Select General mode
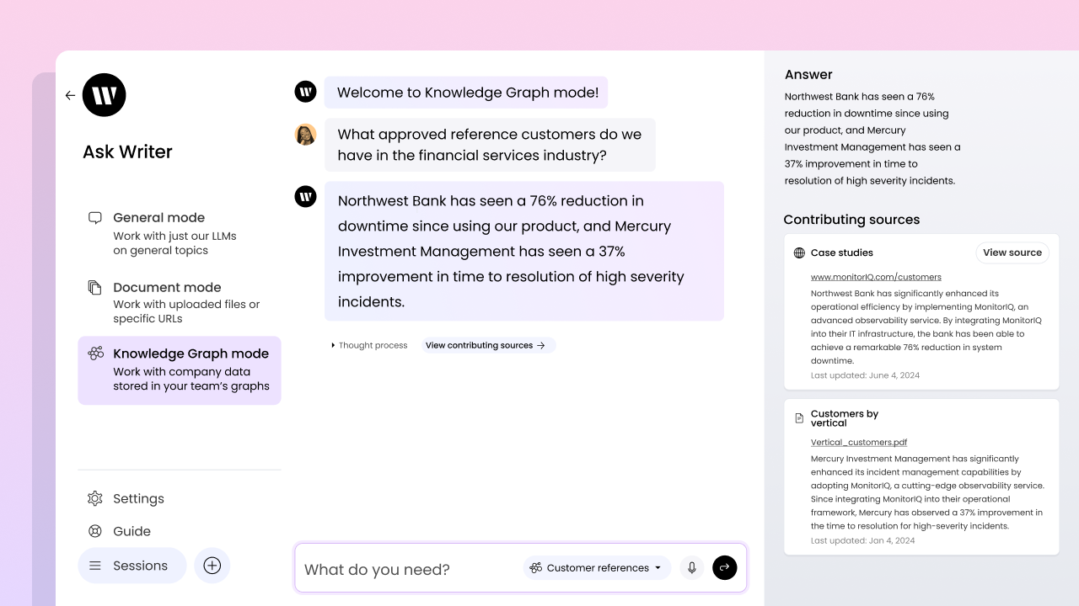The width and height of the screenshot is (1079, 606). (x=158, y=232)
